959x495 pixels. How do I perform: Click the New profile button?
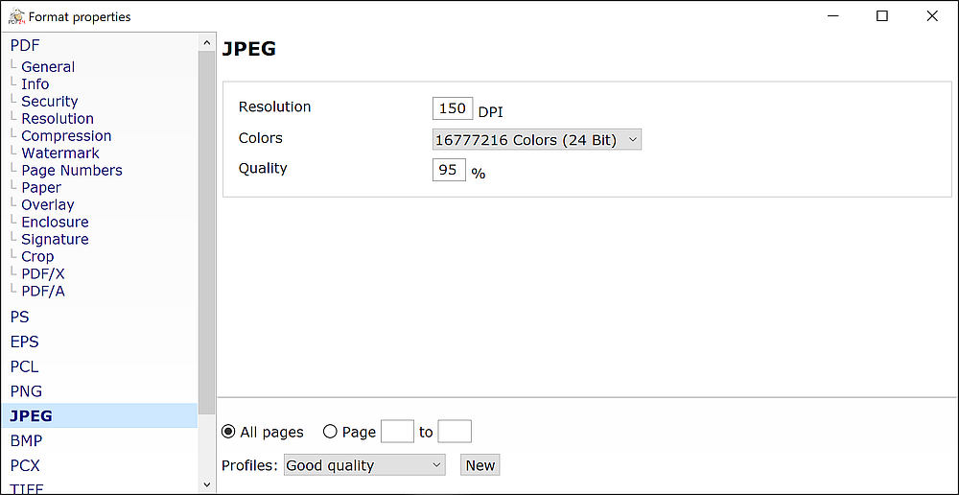(x=480, y=465)
